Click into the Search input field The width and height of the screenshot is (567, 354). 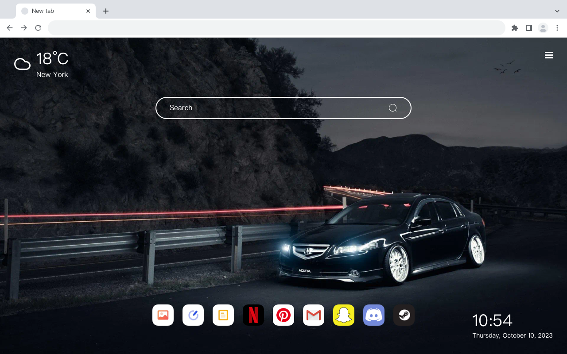tap(283, 108)
